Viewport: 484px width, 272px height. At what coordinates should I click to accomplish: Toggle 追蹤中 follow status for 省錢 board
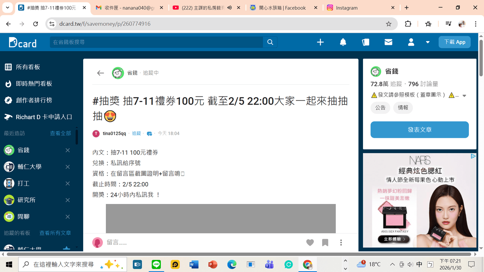[x=151, y=73]
